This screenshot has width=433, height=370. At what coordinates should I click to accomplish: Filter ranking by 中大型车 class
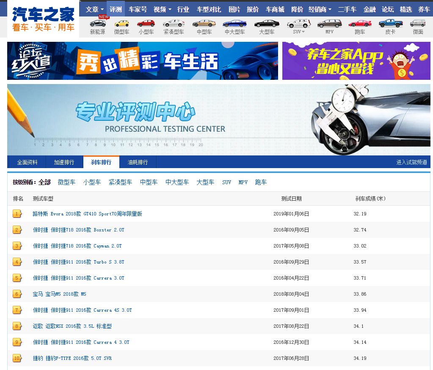coord(177,182)
